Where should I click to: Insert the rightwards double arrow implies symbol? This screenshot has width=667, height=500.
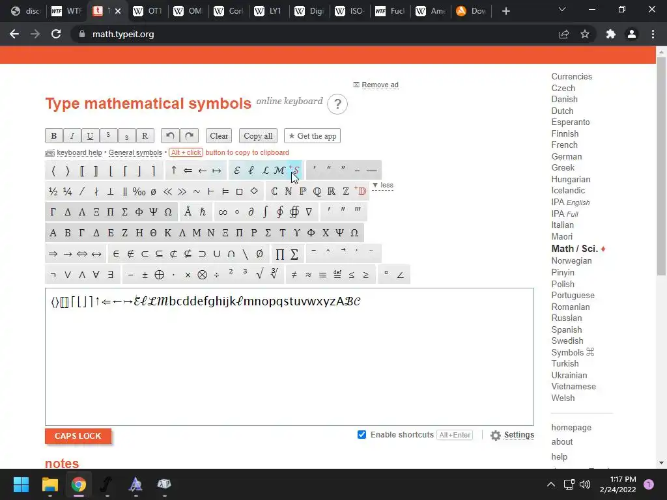pyautogui.click(x=53, y=255)
